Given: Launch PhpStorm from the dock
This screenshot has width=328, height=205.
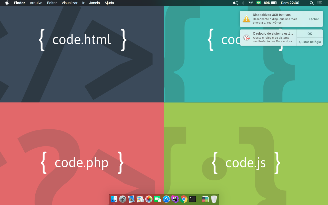Looking at the screenshot, I should pos(175,199).
